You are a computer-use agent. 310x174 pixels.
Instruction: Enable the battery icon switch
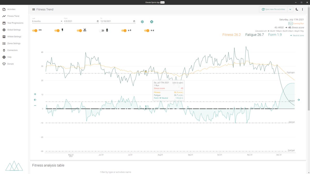click(102, 30)
